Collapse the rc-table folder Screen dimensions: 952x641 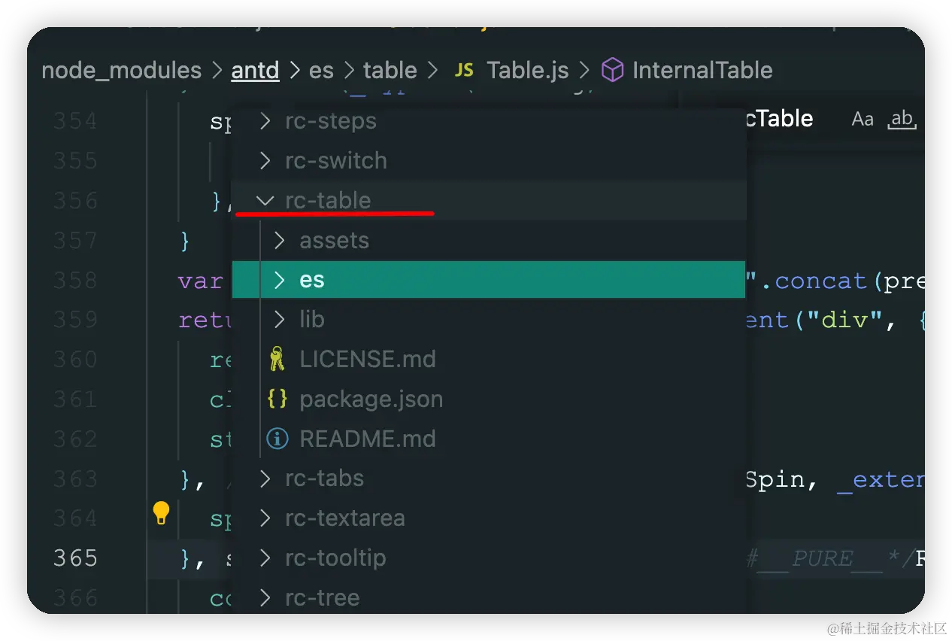(x=265, y=201)
